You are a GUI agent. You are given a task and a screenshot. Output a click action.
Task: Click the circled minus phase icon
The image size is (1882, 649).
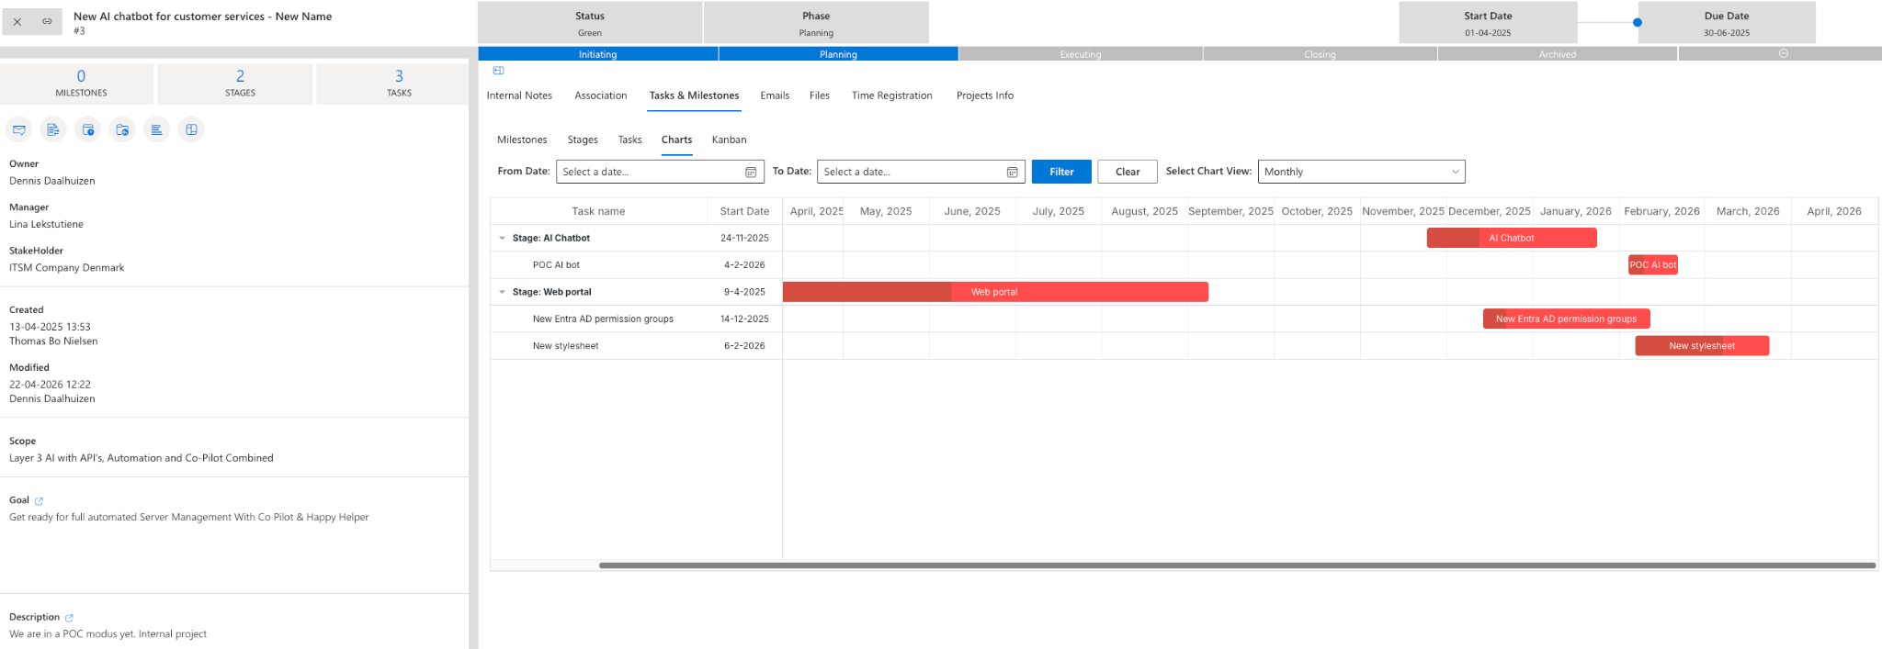tap(1784, 53)
